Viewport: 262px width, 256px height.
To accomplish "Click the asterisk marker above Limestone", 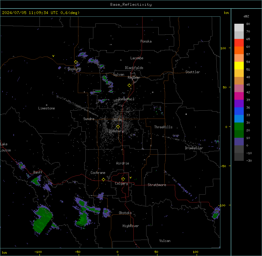I will click(47, 105).
